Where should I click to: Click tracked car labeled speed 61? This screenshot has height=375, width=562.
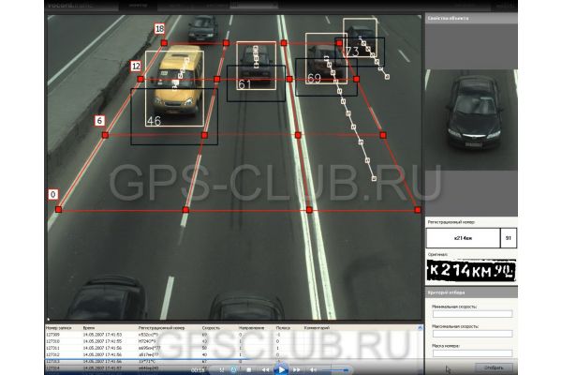coord(257,66)
